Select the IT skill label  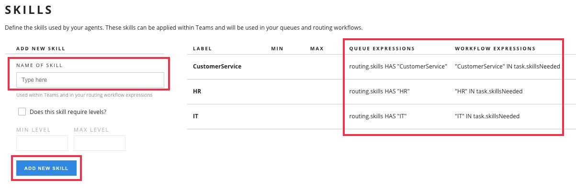coord(195,116)
